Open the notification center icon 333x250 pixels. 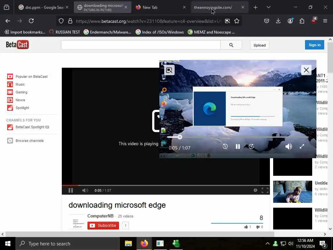(323, 244)
